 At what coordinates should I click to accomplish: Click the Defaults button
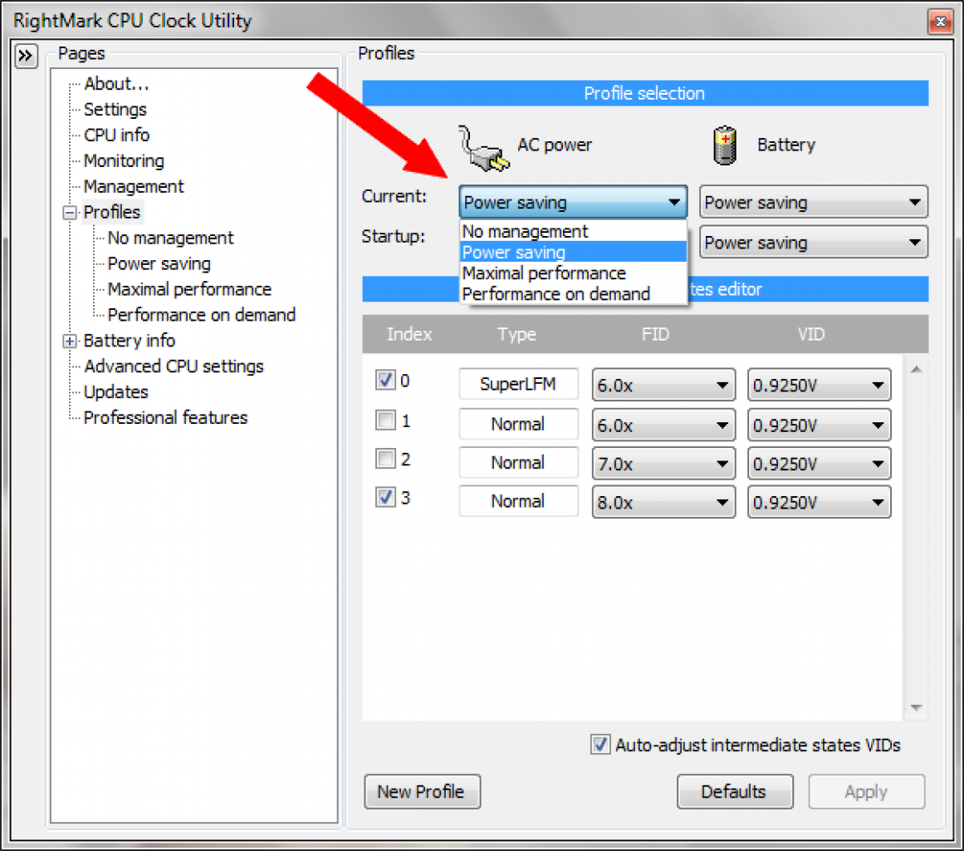[735, 791]
